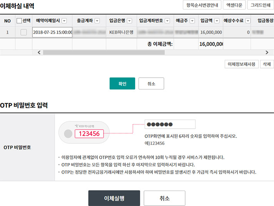Click the 그리드인쇄 print button

(x=260, y=5)
